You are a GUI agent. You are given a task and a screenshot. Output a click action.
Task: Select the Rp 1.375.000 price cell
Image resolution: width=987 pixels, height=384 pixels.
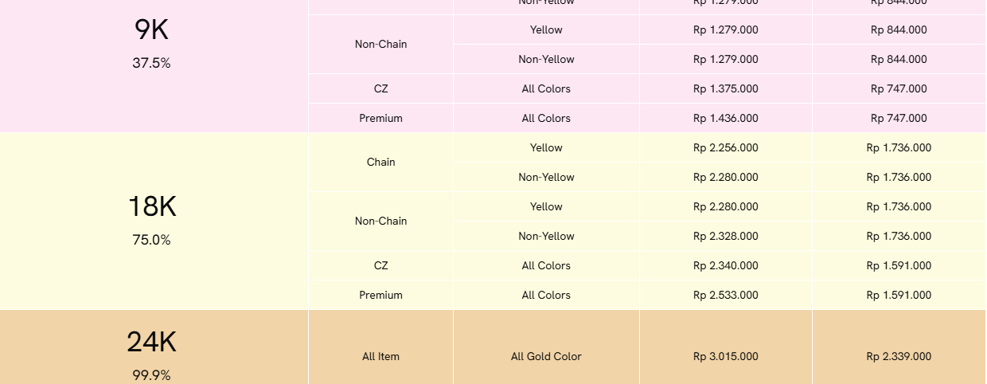(x=726, y=88)
